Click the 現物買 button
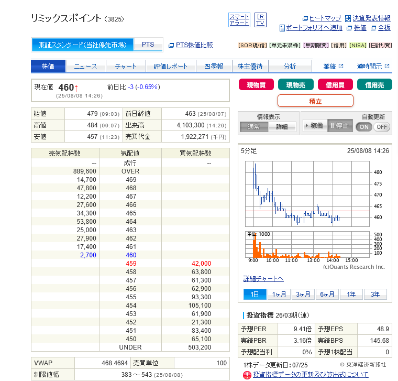Viewport: 398px width, 381px height. 256,84
